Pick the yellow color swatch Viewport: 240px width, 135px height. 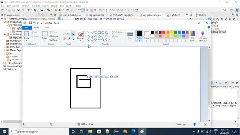pos(172,32)
